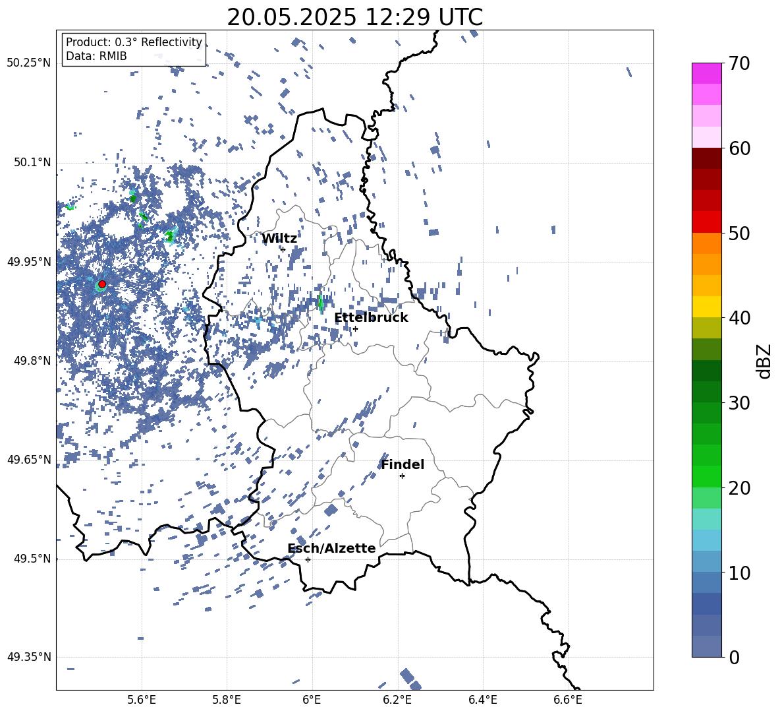Select the Ettelbruck station label
Image resolution: width=780 pixels, height=713 pixels.
pyautogui.click(x=371, y=318)
